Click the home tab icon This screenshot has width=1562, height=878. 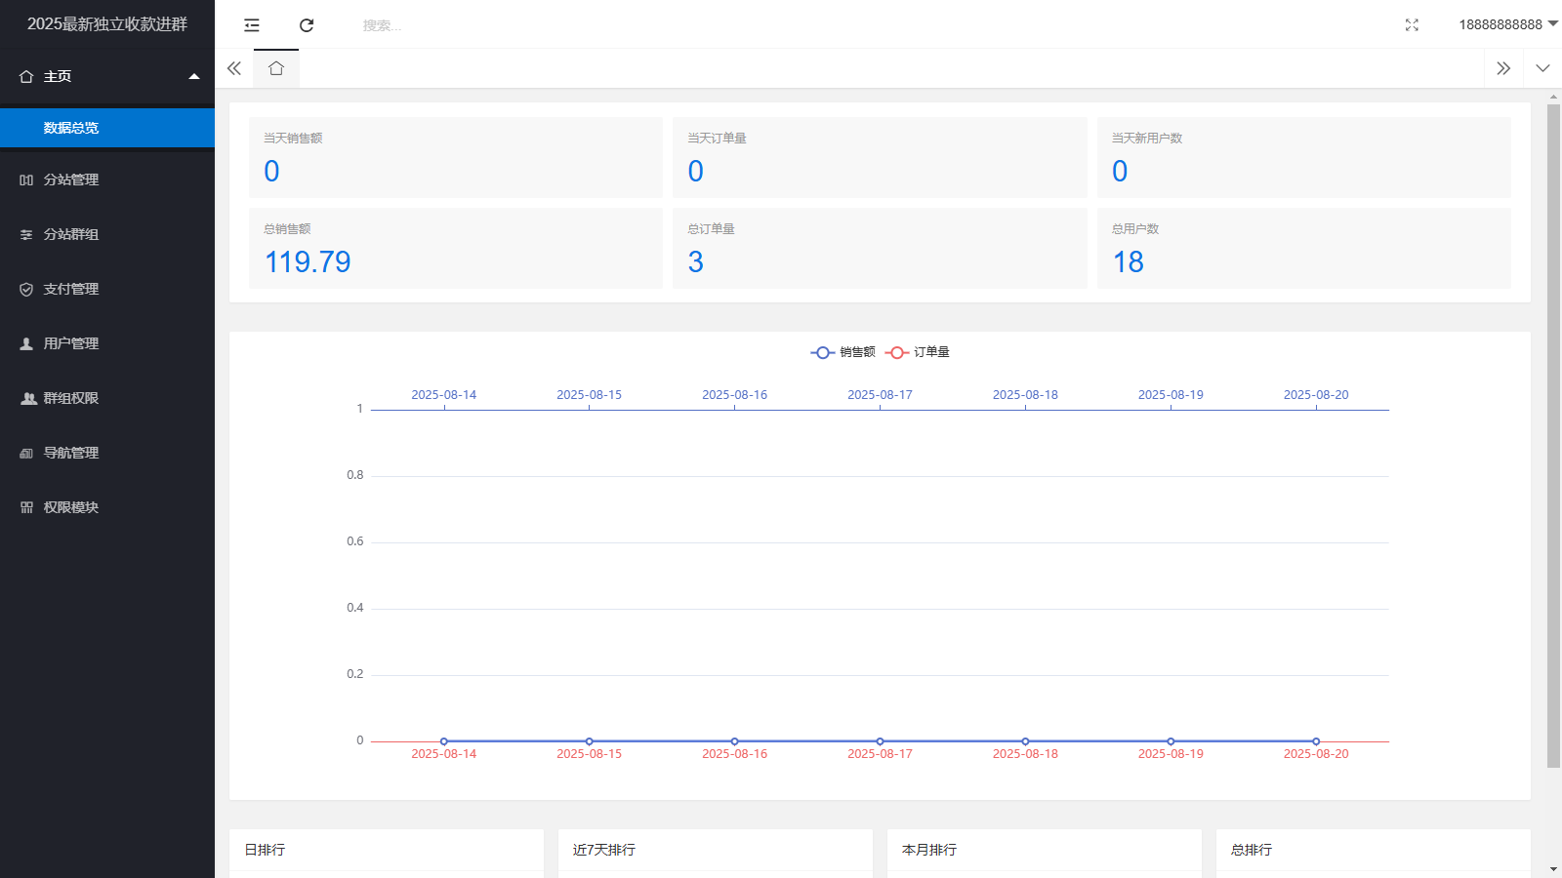click(x=276, y=68)
